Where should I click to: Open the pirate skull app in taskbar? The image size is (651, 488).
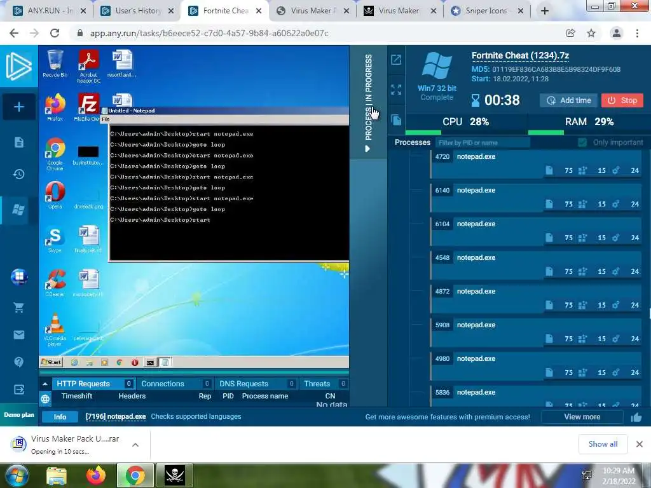(x=174, y=475)
